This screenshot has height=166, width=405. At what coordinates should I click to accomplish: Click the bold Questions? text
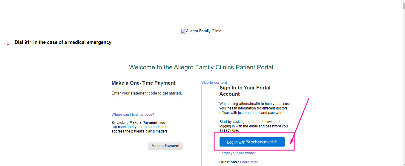point(229,162)
